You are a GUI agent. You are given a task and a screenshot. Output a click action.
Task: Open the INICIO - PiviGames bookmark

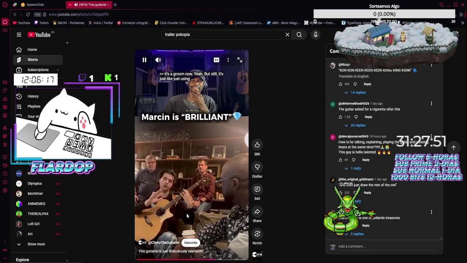[68, 23]
